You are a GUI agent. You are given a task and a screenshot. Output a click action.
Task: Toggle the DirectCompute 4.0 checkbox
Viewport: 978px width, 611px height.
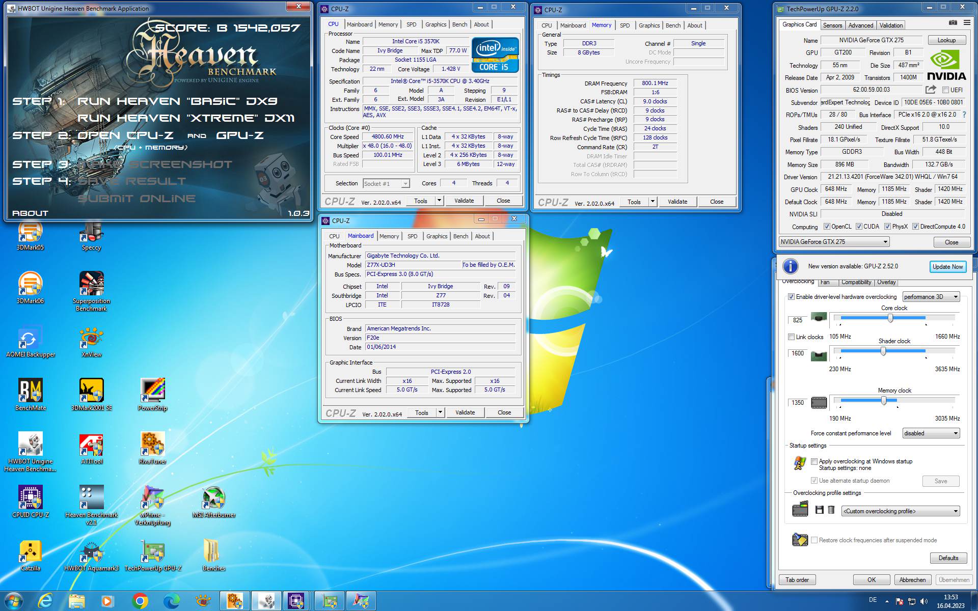(x=915, y=227)
